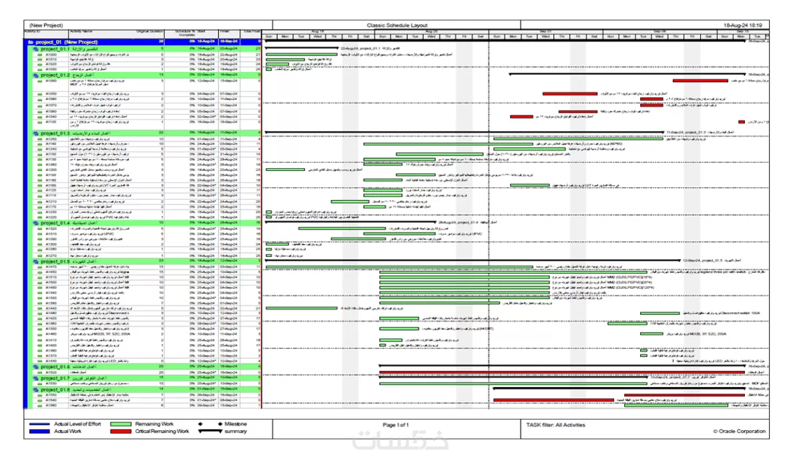Click the © Oracle Corporation footer text
The image size is (801, 459).
tap(740, 432)
